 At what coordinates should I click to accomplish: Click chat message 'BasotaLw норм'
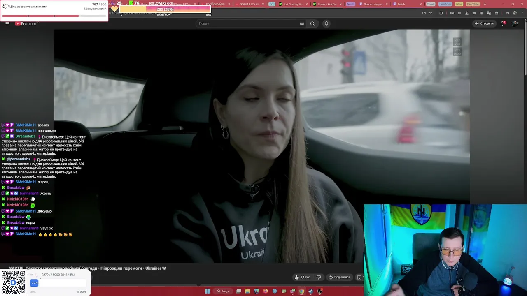pos(18,222)
